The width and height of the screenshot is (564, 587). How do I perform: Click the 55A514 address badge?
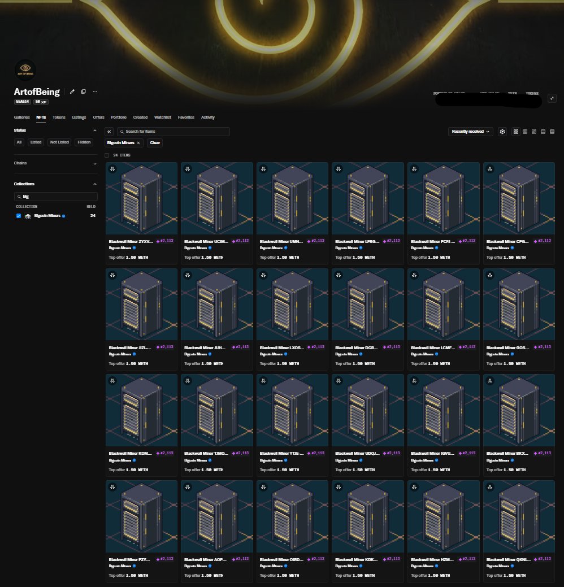pyautogui.click(x=23, y=102)
